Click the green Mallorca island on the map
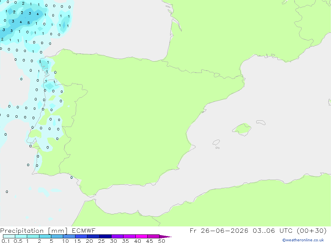 [x=242, y=129]
